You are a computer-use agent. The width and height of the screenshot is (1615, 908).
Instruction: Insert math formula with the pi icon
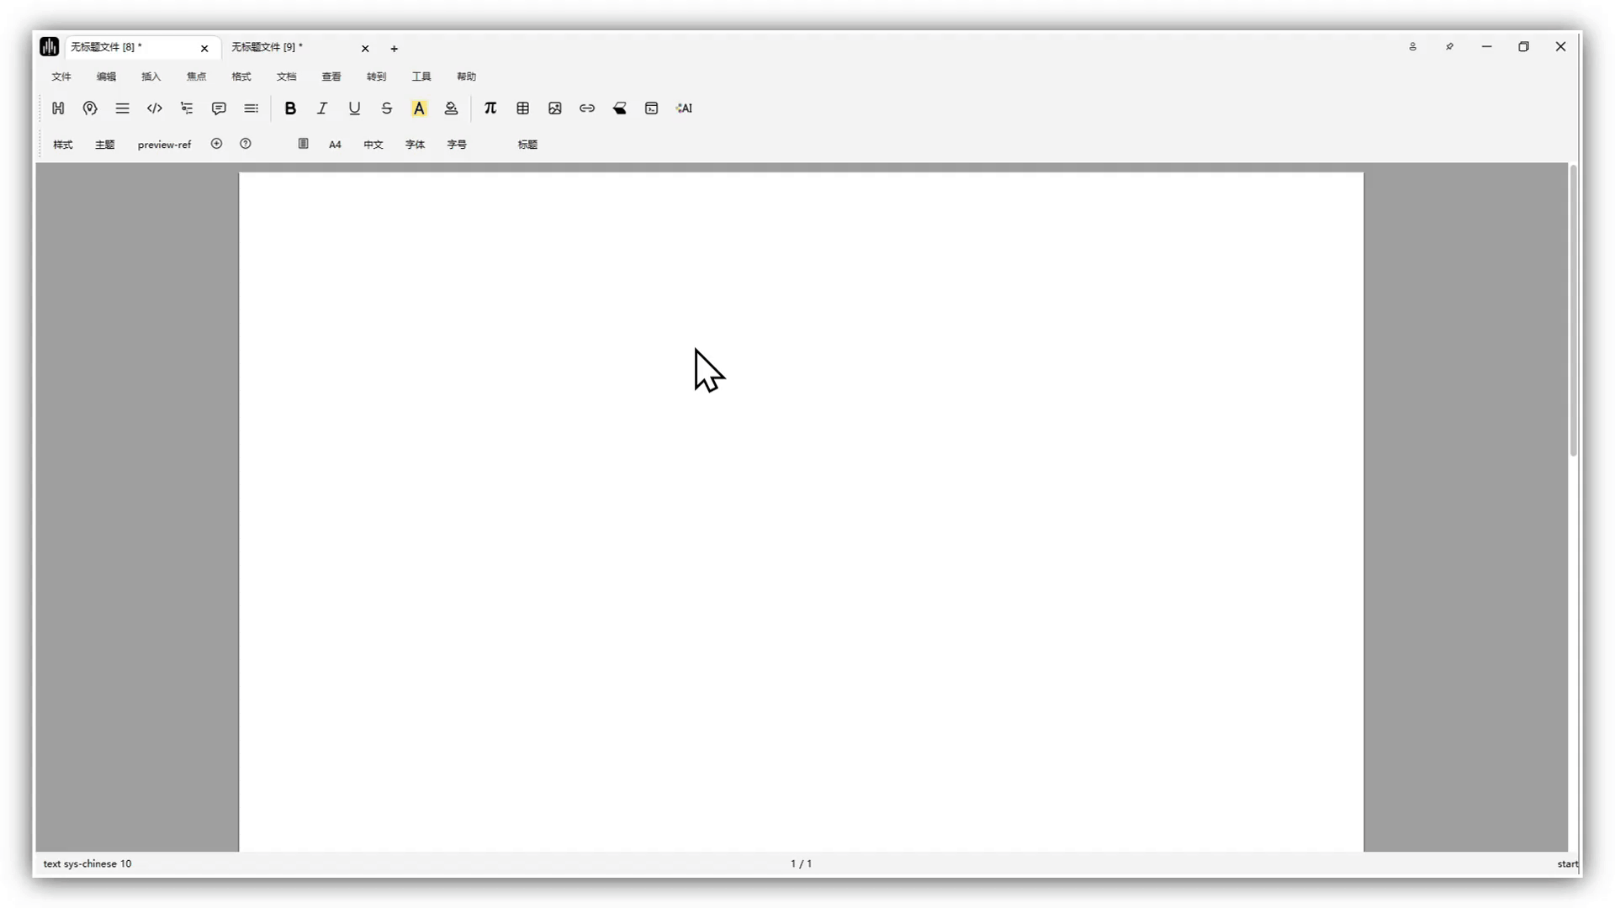tap(490, 108)
